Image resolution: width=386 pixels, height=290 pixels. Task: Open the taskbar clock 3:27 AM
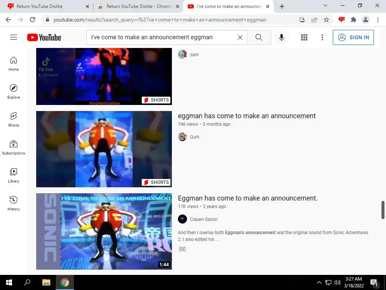click(x=354, y=282)
